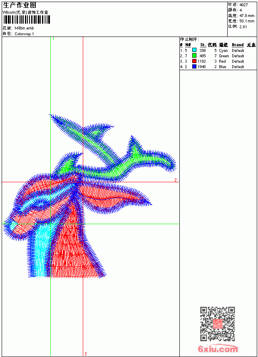Click the green marker 1 at top guide

(53, 39)
